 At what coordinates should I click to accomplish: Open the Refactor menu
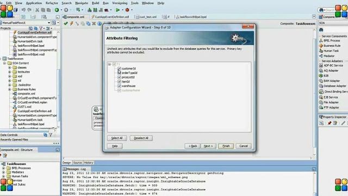(x=52, y=3)
